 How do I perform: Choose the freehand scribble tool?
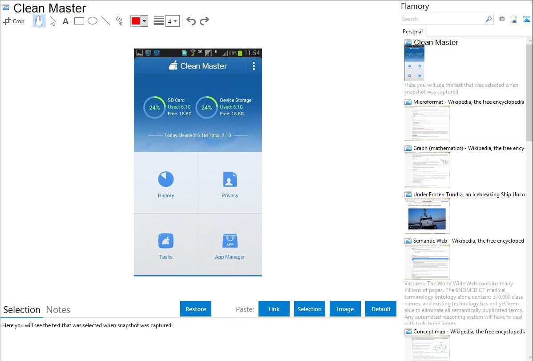(x=119, y=21)
